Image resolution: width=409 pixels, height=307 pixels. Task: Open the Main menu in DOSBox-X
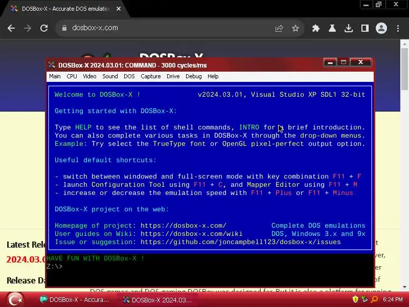click(55, 76)
